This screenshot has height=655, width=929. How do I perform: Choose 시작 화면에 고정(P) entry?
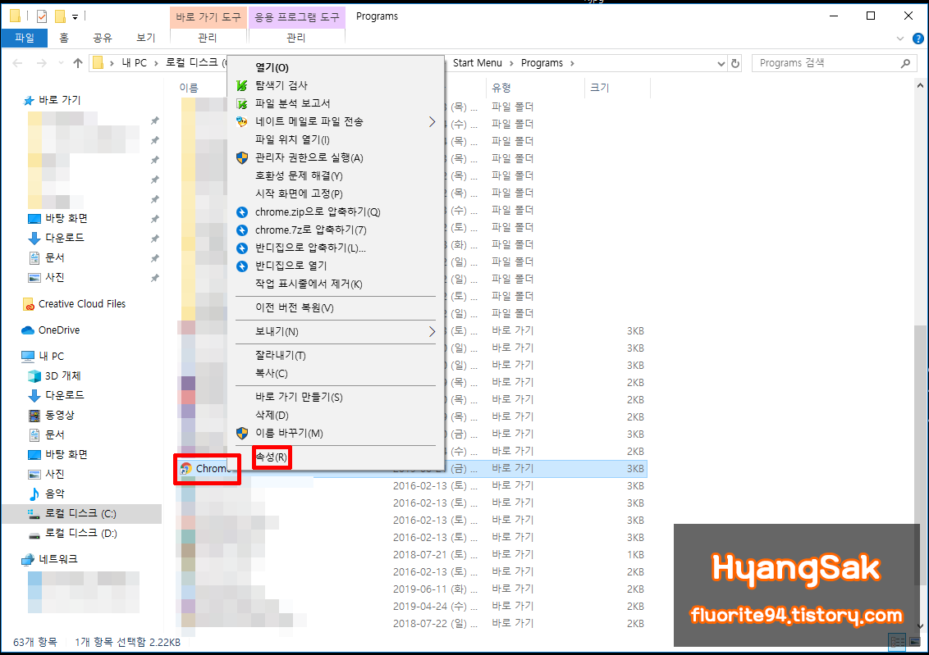tap(299, 193)
